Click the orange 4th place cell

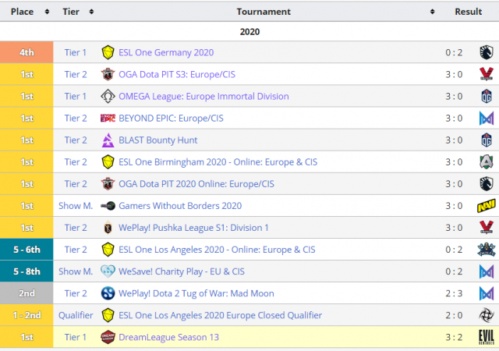pyautogui.click(x=27, y=53)
